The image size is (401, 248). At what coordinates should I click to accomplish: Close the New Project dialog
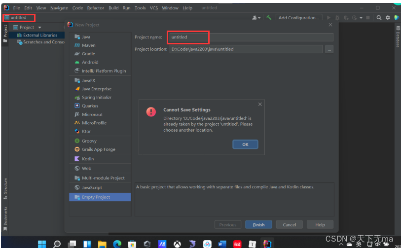click(330, 25)
